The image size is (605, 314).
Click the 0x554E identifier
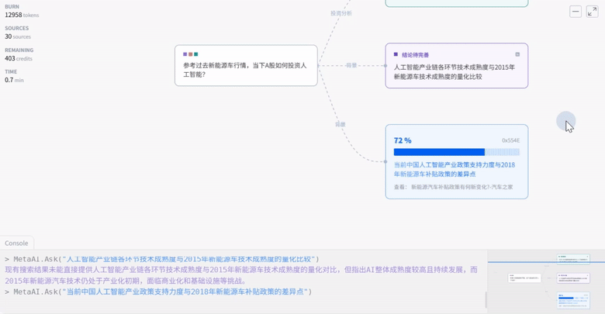pyautogui.click(x=510, y=140)
